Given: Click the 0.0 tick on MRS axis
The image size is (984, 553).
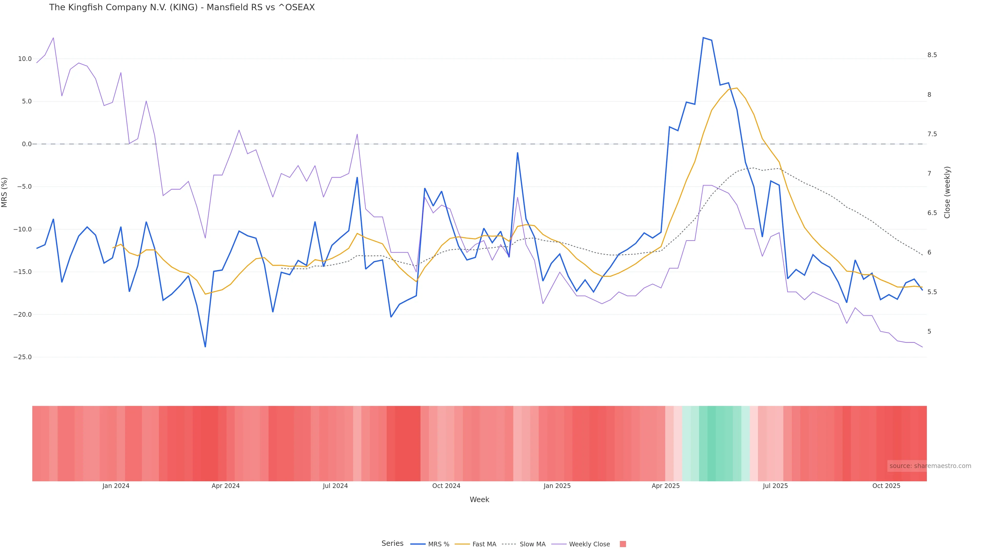Looking at the screenshot, I should click(x=26, y=144).
